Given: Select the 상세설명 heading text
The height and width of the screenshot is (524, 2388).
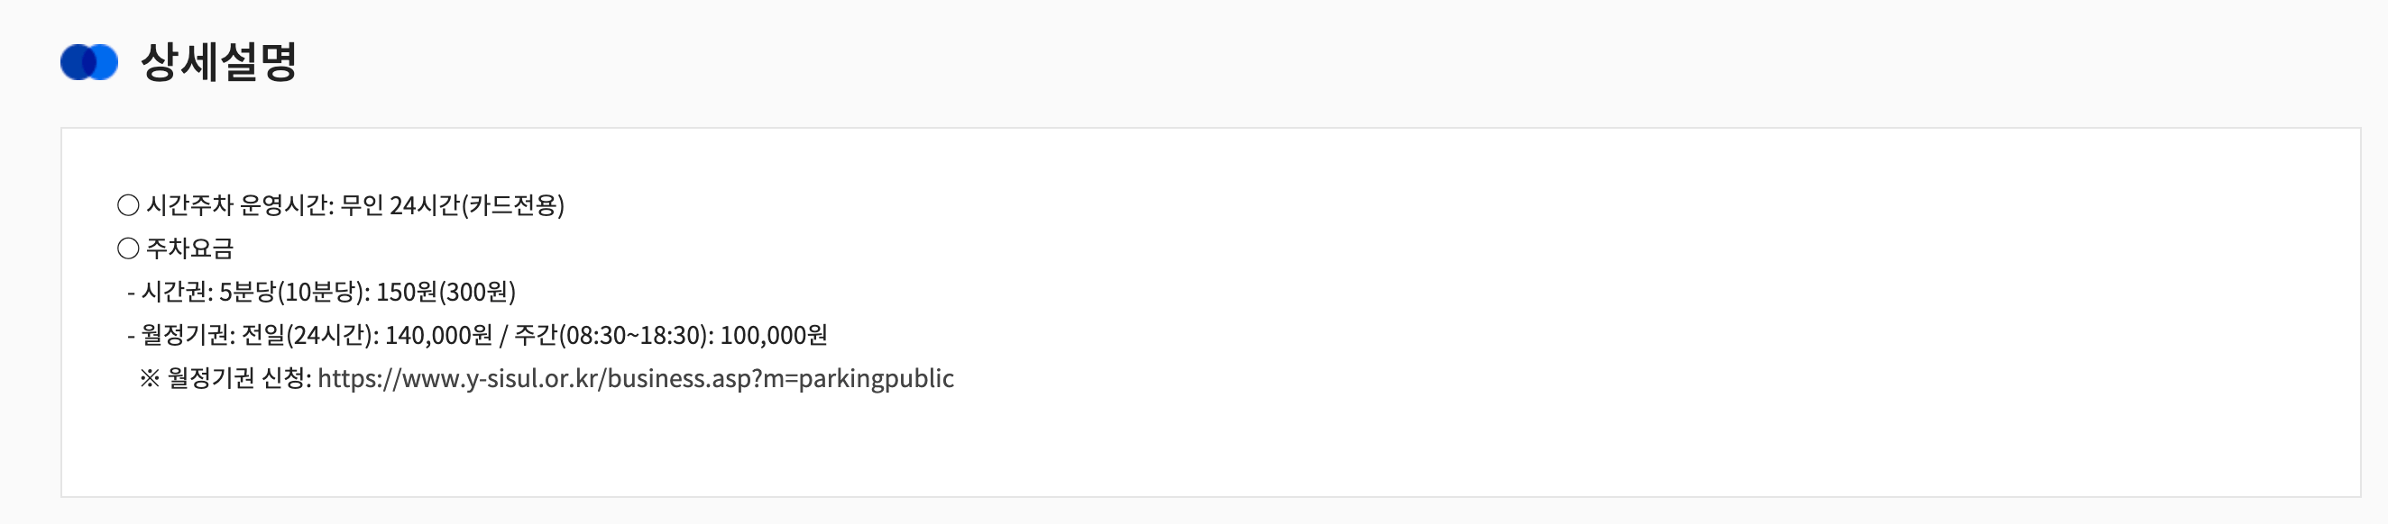Looking at the screenshot, I should (218, 62).
